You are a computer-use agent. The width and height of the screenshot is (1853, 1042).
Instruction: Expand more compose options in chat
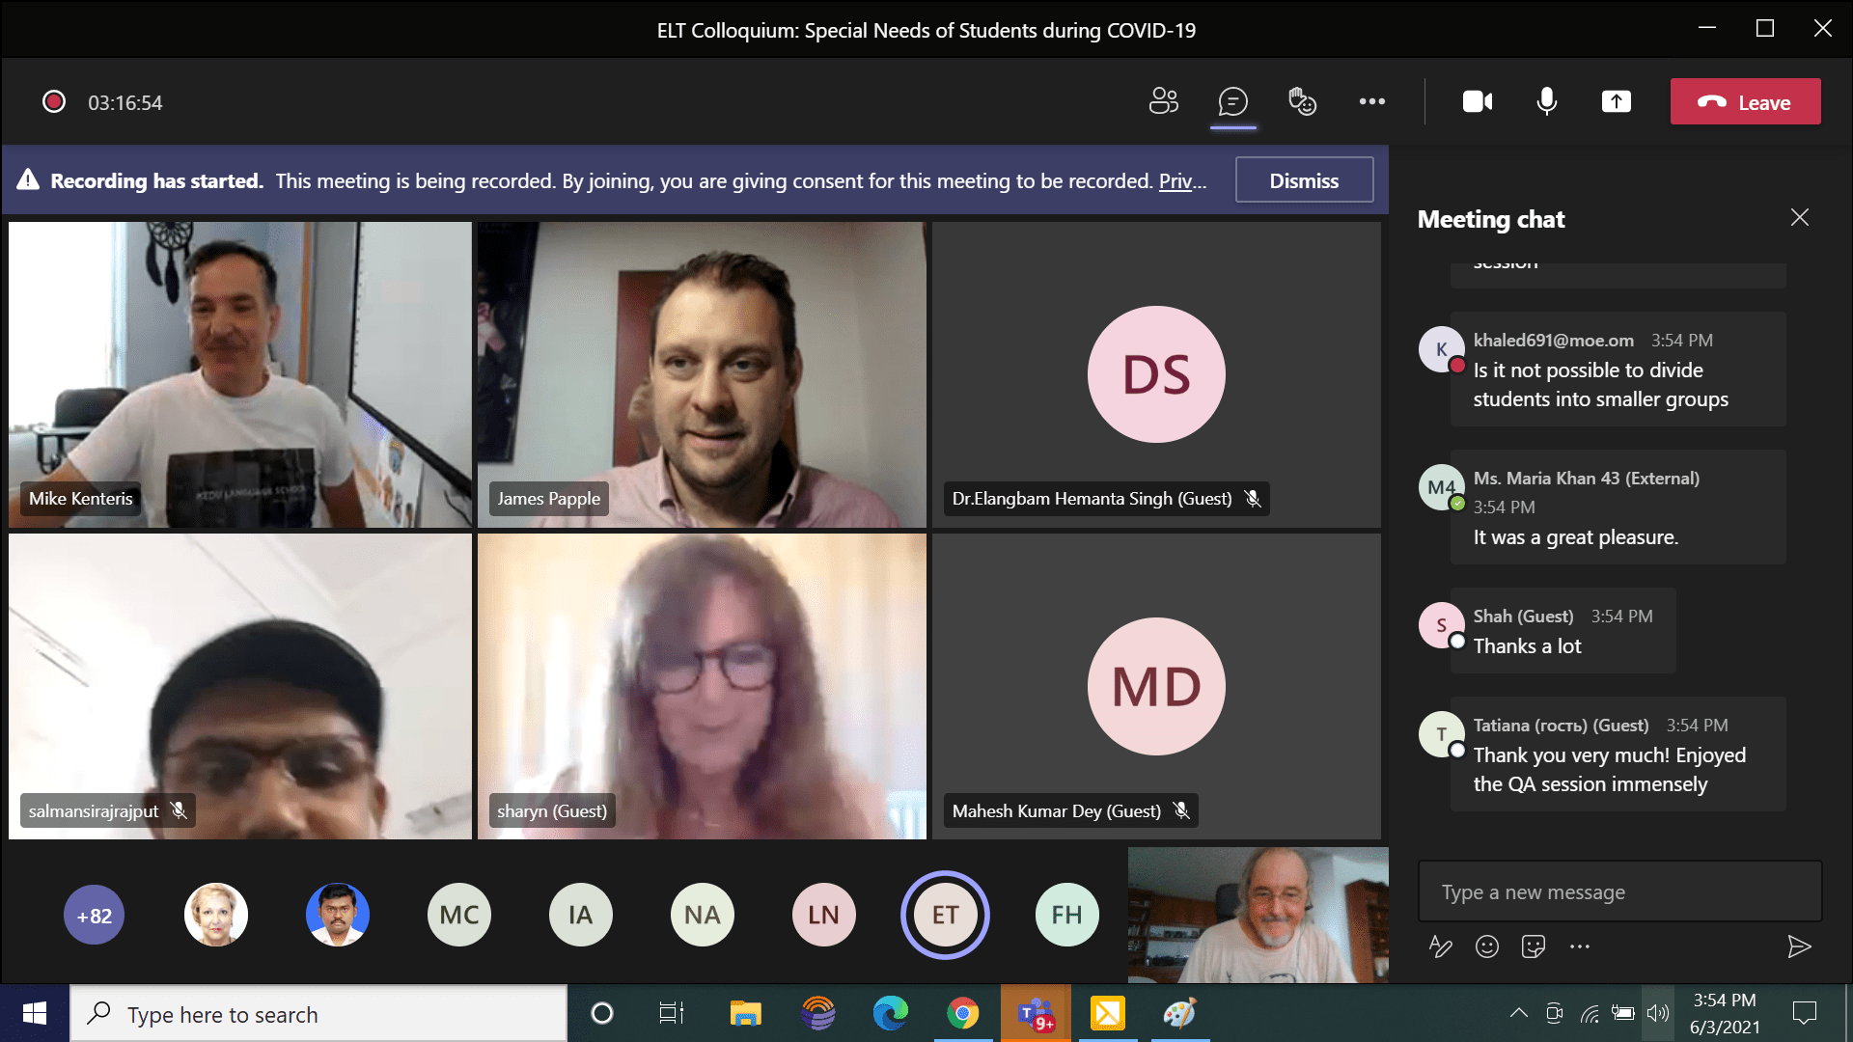[1579, 946]
